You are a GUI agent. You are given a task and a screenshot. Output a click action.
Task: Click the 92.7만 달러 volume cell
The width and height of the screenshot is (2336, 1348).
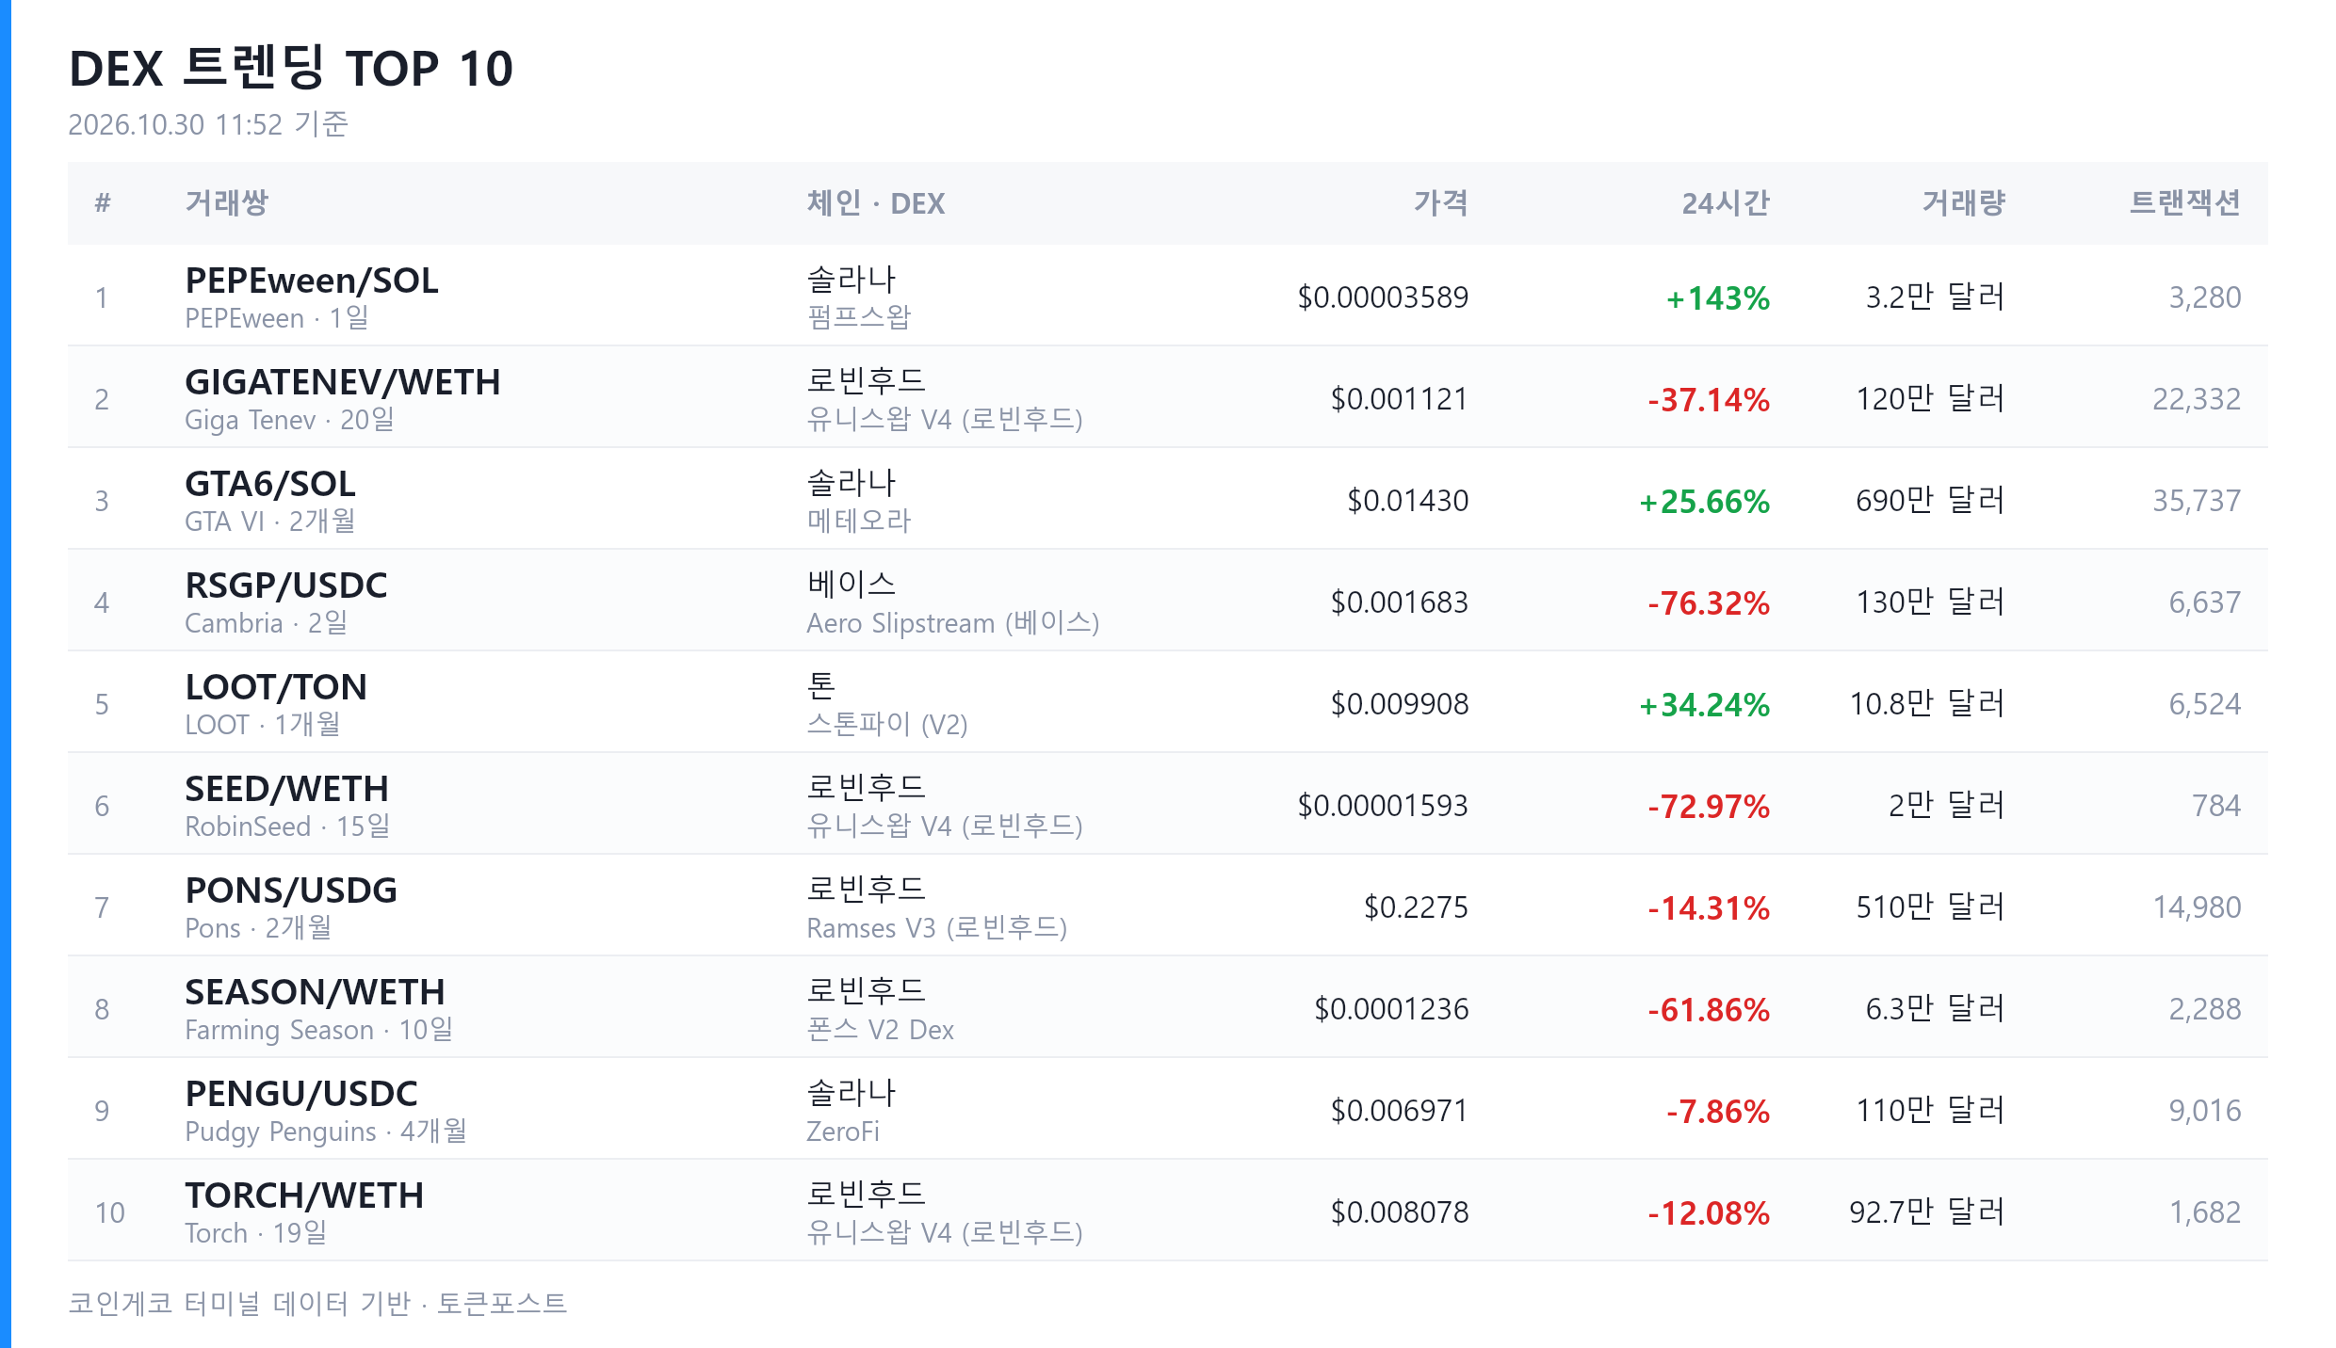point(1927,1212)
